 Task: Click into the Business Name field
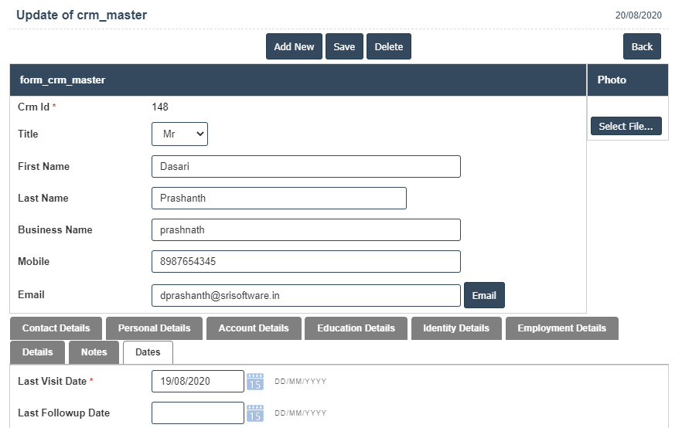tap(305, 230)
